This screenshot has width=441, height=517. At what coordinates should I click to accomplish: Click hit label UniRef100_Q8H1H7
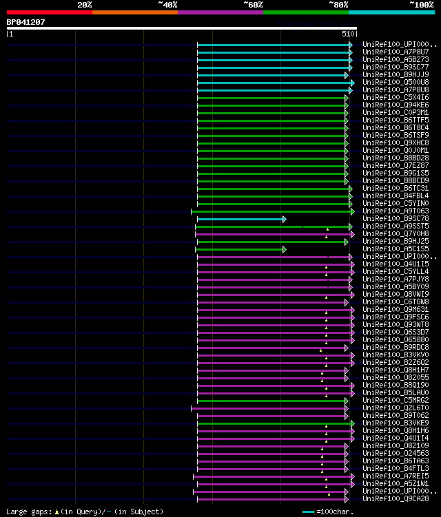[x=396, y=370]
